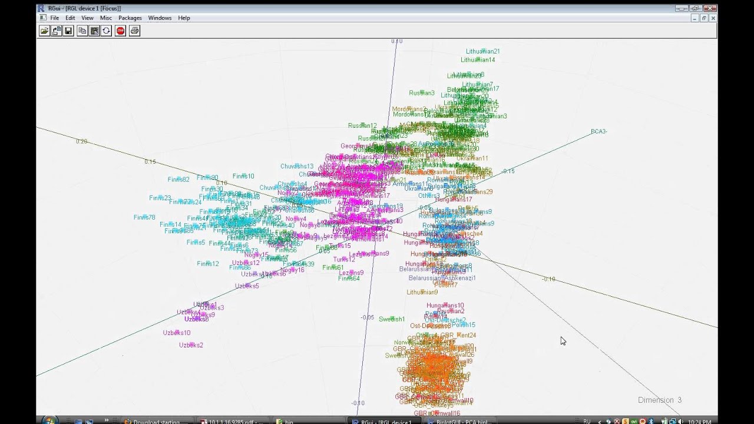
Task: Click the Finns82 point label
Action: (178, 180)
